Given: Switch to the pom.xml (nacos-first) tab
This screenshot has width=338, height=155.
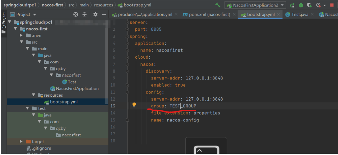Looking at the screenshot, I should (x=206, y=15).
